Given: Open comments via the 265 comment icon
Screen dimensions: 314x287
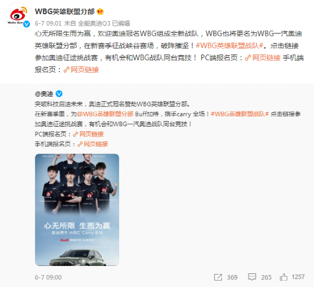Looking at the screenshot, I should (x=252, y=277).
